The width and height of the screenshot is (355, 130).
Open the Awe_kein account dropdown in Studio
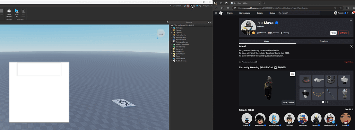pos(207,6)
